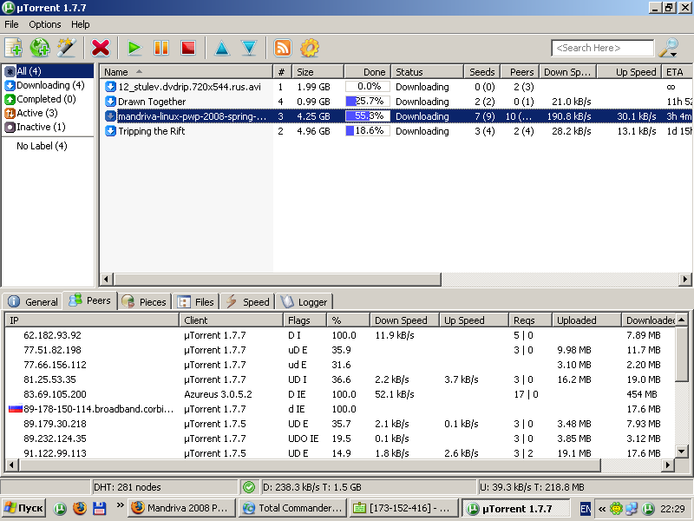Click the 55.3% progress bar
This screenshot has height=521, width=694.
point(367,116)
